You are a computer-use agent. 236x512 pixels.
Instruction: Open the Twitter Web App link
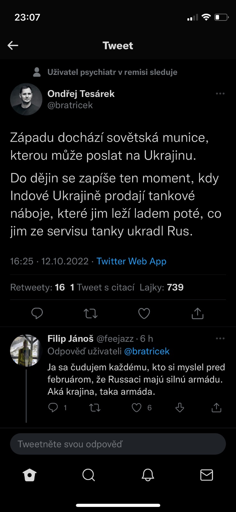tap(131, 261)
